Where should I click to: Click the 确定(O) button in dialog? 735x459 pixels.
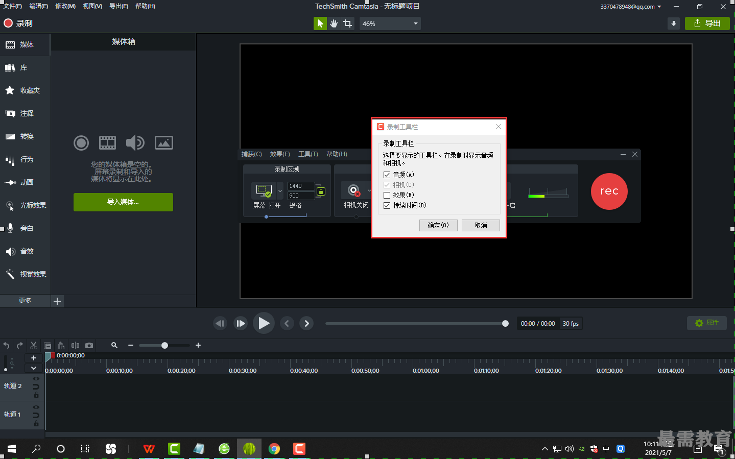(438, 225)
